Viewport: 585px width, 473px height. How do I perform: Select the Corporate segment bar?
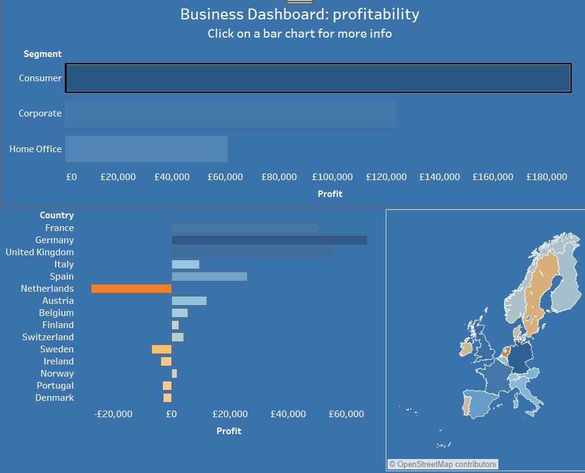pyautogui.click(x=230, y=113)
